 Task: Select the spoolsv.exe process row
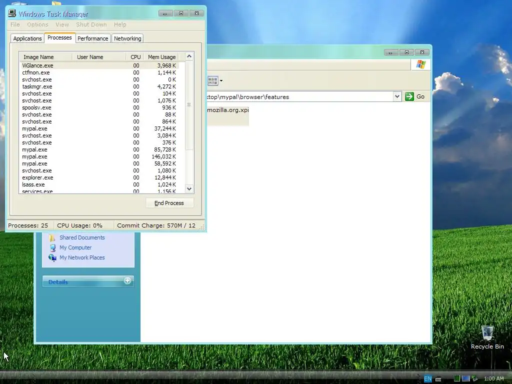99,107
